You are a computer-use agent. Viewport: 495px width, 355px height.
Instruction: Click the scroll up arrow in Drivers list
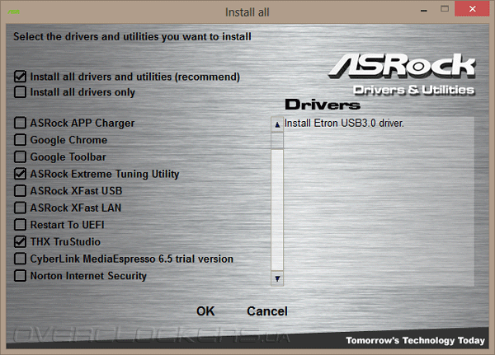tap(277, 124)
